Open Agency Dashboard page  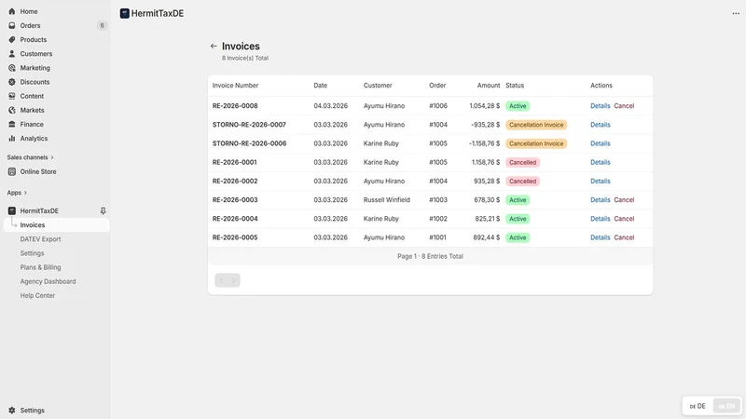48,281
